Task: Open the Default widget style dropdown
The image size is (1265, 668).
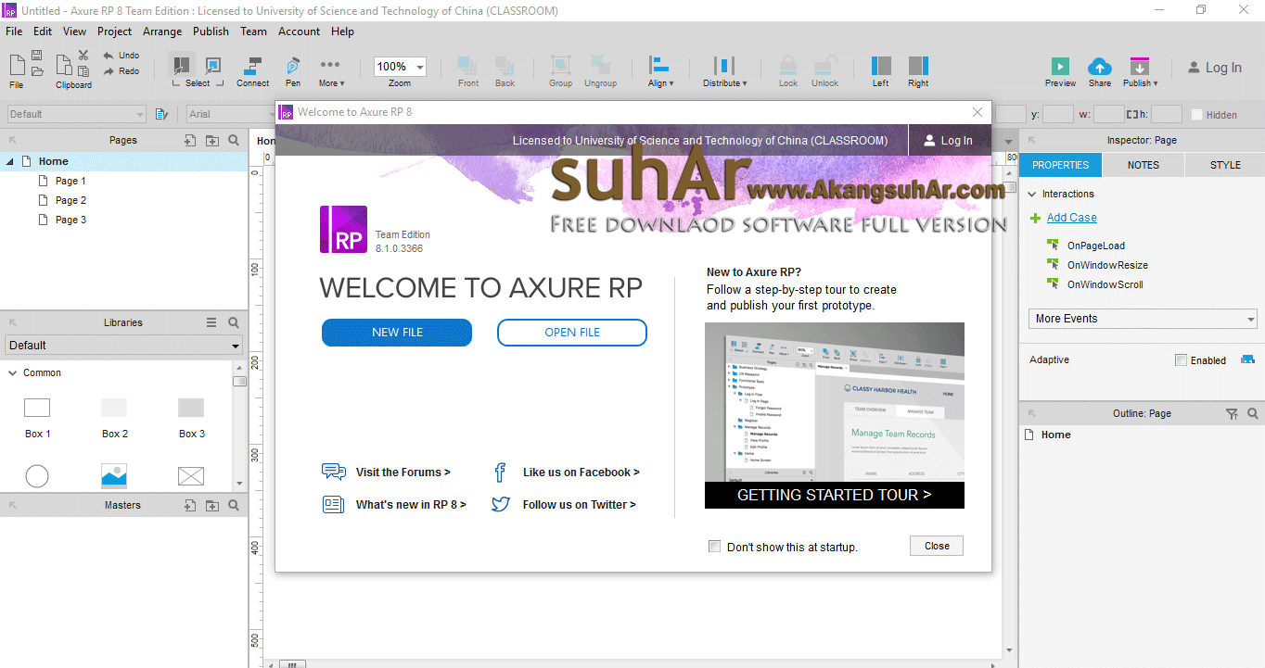Action: 76,114
